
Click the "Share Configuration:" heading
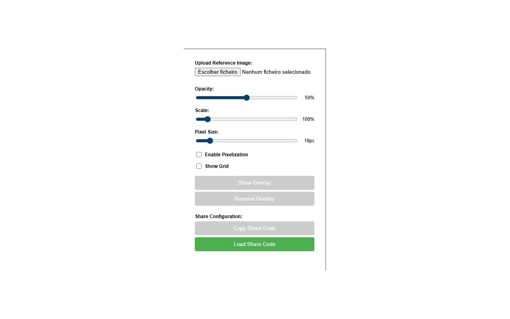coord(218,217)
